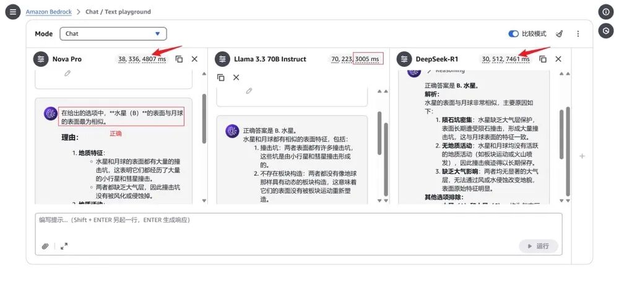Clear the chat with the broom icon
Viewport: 619px width, 281px height.
pos(560,34)
